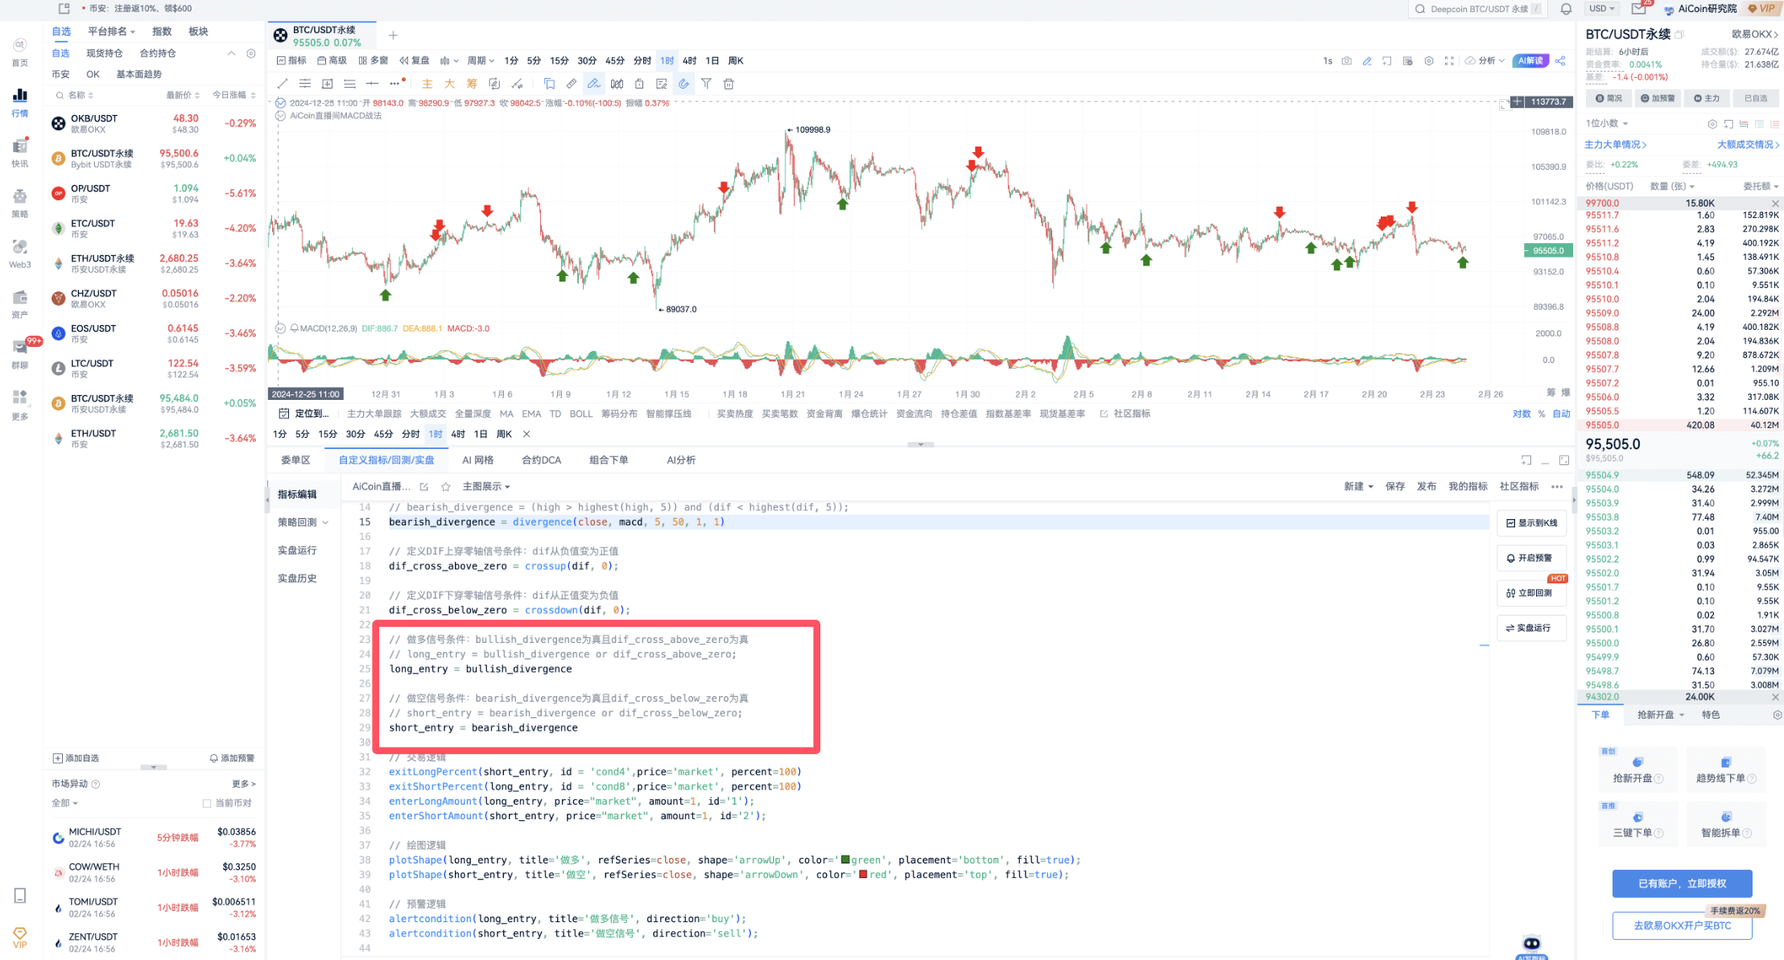Image resolution: width=1784 pixels, height=960 pixels.
Task: Open 抢新开盘 dropdown
Action: click(x=1661, y=715)
